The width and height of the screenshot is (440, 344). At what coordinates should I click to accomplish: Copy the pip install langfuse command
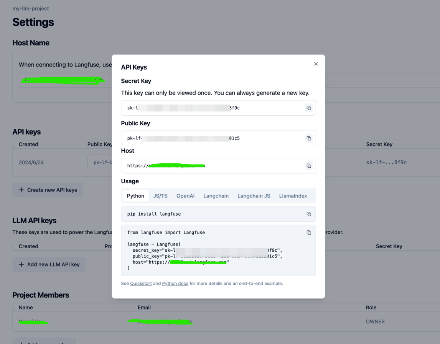click(309, 214)
